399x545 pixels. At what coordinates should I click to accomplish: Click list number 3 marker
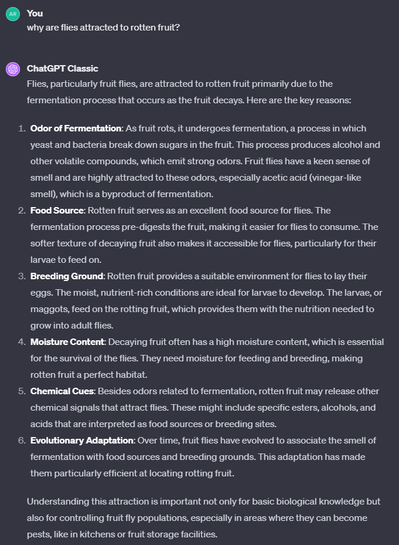(x=21, y=276)
